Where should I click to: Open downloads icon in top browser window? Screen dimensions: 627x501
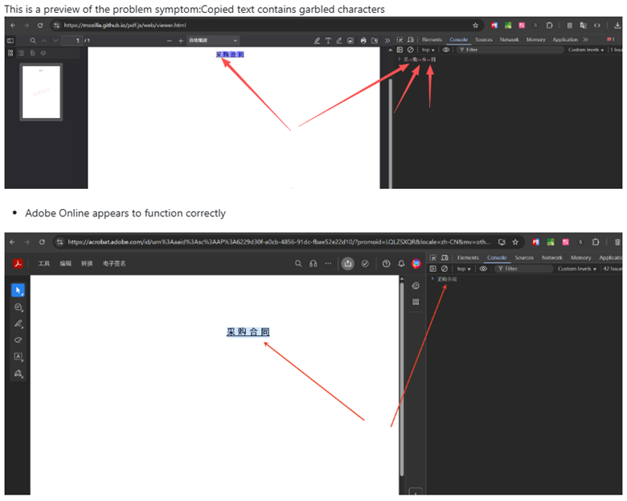click(618, 25)
